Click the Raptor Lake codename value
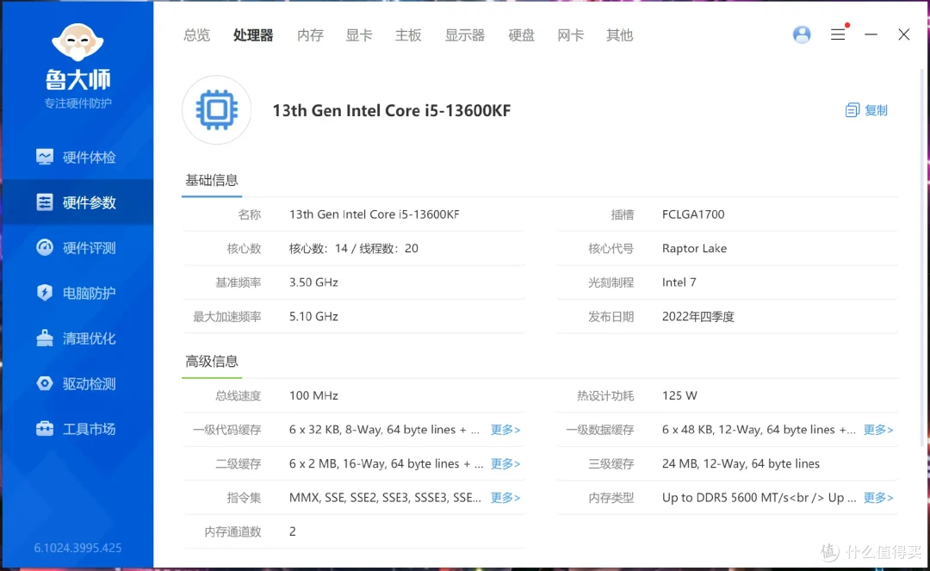Screen dimensions: 930x571 695,248
